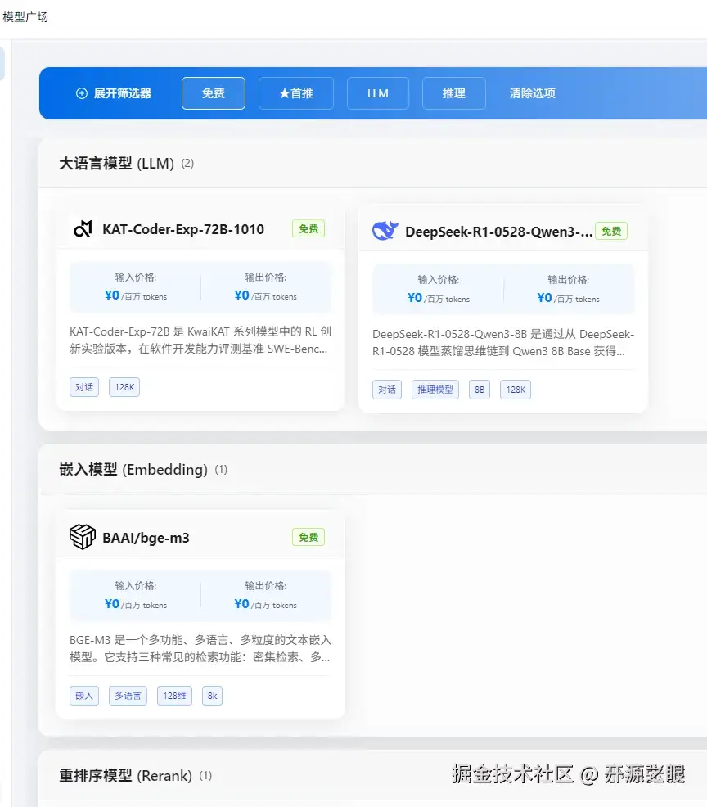The image size is (707, 807).
Task: Click the 嵌入 tag on bge-m3 card
Action: [x=84, y=696]
